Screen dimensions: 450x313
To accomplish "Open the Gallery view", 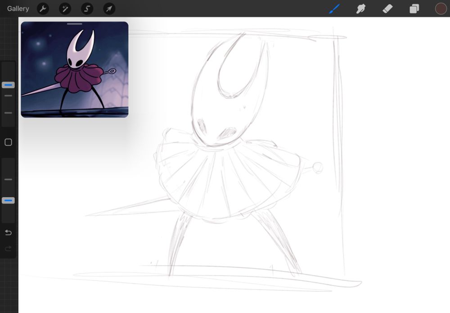I will [18, 9].
